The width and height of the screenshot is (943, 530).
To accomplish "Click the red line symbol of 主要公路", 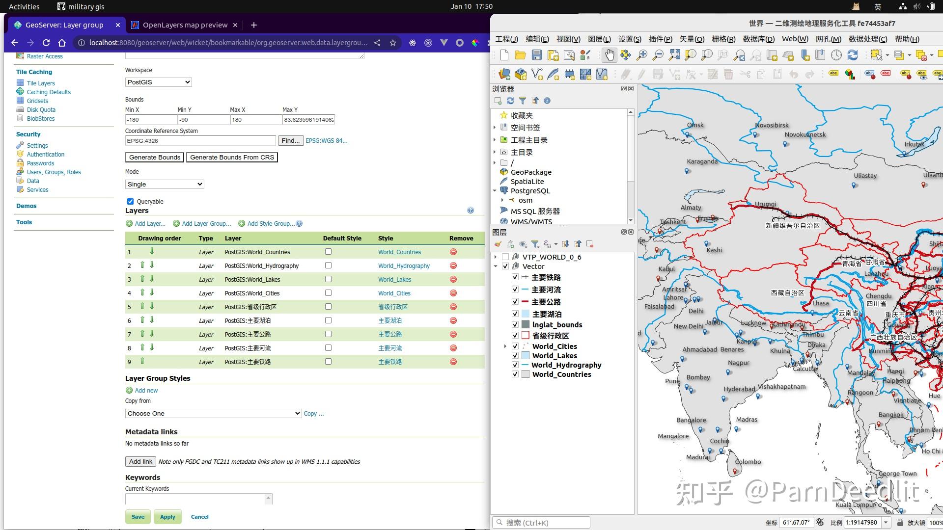I will [525, 301].
